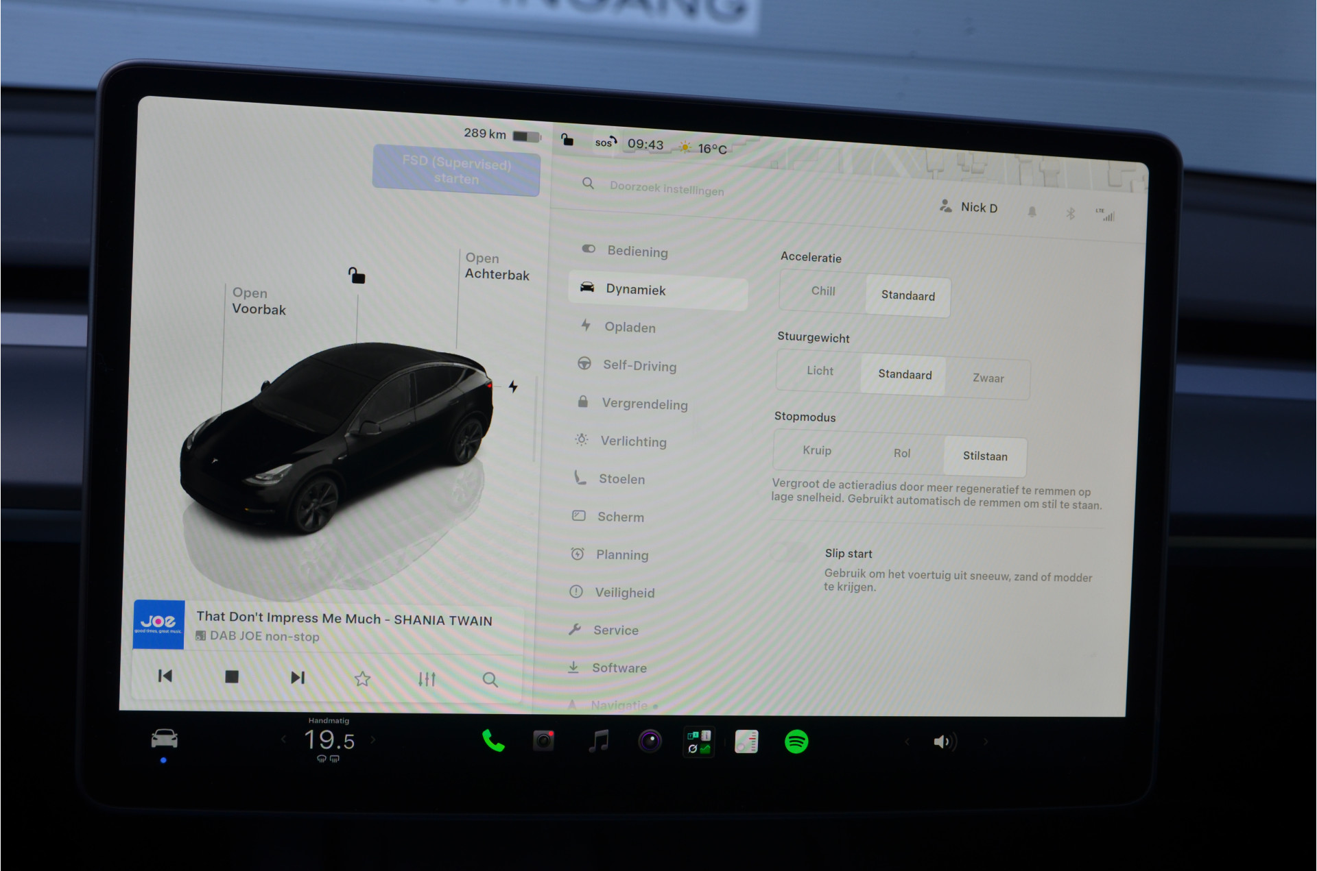Viewport: 1317px width, 871px height.
Task: Increase temperature with right arrow
Action: [x=373, y=739]
